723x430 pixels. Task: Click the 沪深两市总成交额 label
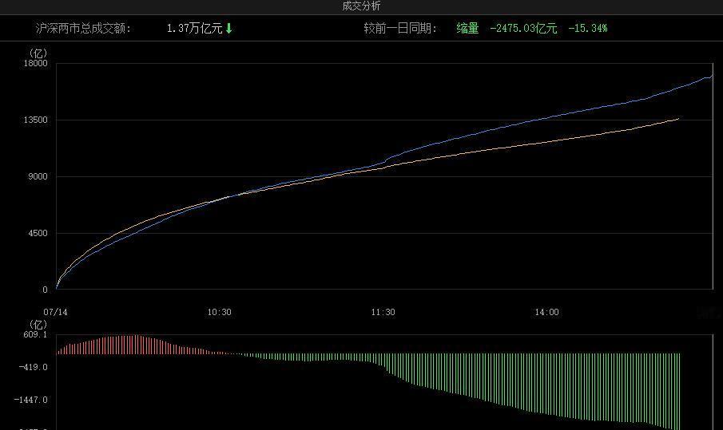pos(83,29)
